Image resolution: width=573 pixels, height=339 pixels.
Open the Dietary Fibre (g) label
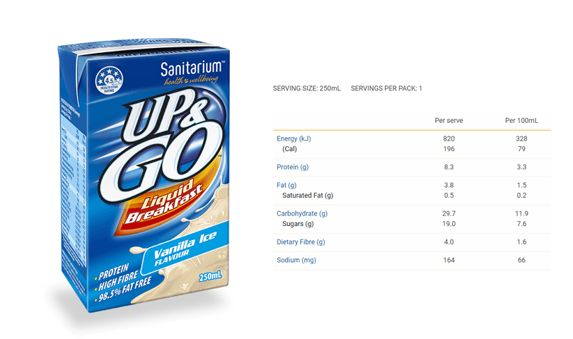301,242
